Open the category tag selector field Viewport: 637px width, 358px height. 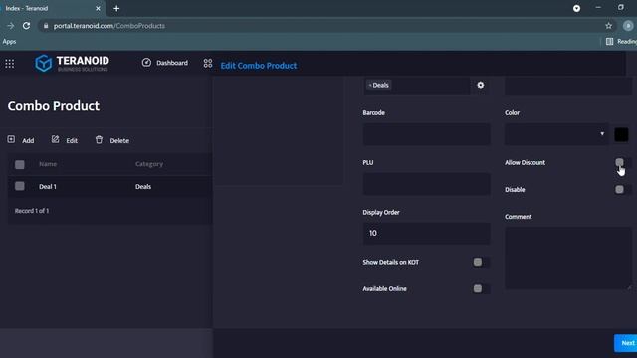pyautogui.click(x=417, y=86)
